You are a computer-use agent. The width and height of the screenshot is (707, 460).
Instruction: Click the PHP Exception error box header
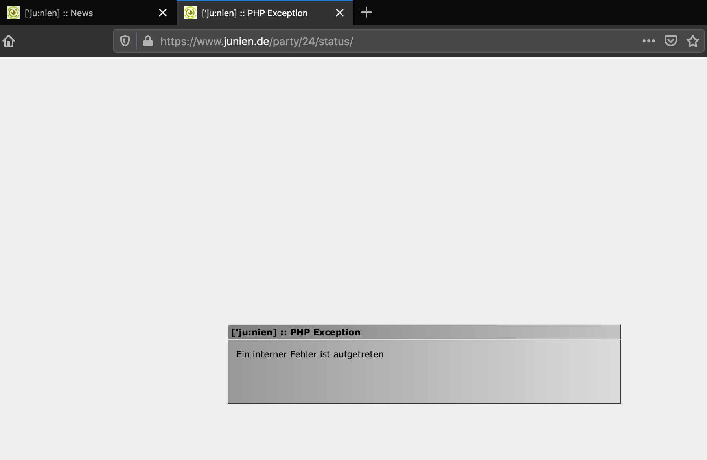pos(424,332)
